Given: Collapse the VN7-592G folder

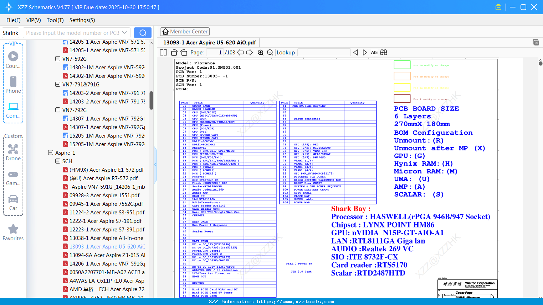Looking at the screenshot, I should (x=58, y=59).
